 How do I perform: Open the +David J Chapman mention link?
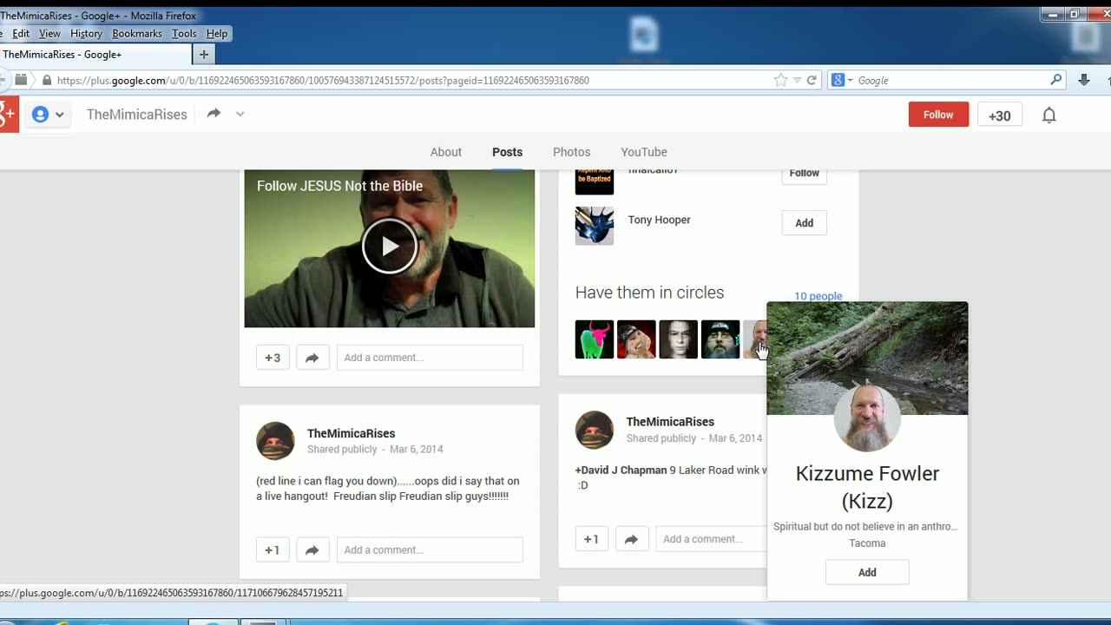click(x=621, y=470)
